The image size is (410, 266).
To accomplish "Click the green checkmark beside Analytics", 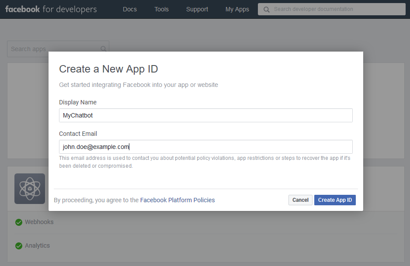I will tap(19, 246).
